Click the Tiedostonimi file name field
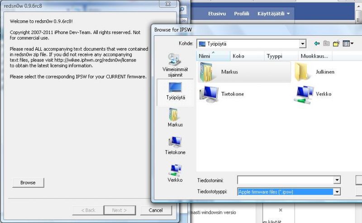 point(286,180)
